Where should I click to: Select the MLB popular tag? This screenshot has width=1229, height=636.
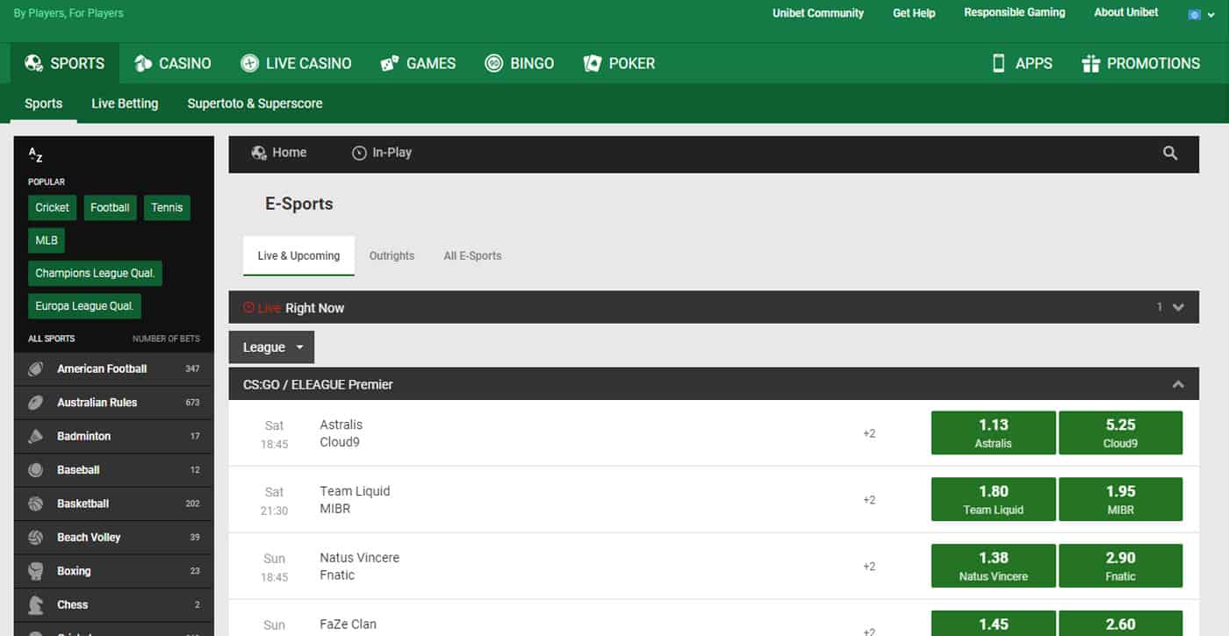[x=47, y=240]
